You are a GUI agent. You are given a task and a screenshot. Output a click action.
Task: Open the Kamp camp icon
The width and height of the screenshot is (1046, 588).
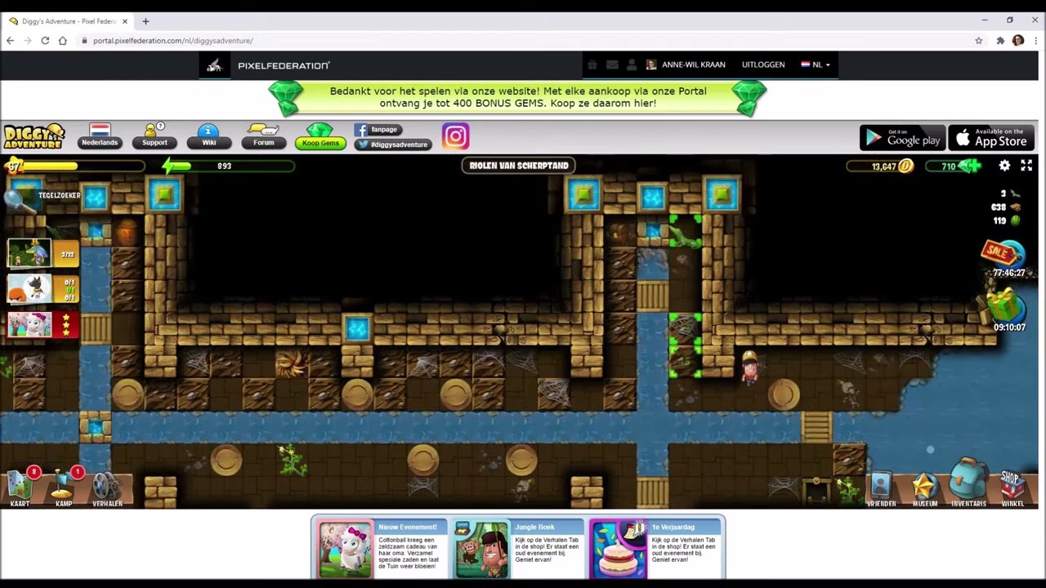point(64,486)
